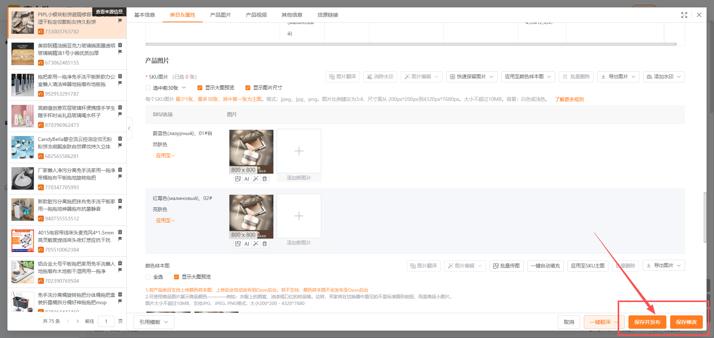The width and height of the screenshot is (714, 338).
Task: Open the 蔚蓝色 01# SKU image thumbnail
Action: (251, 151)
